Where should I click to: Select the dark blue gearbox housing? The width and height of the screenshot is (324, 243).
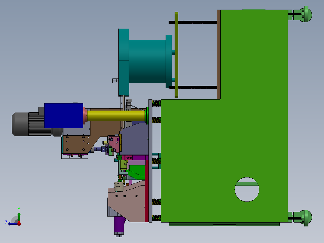[x=64, y=115]
